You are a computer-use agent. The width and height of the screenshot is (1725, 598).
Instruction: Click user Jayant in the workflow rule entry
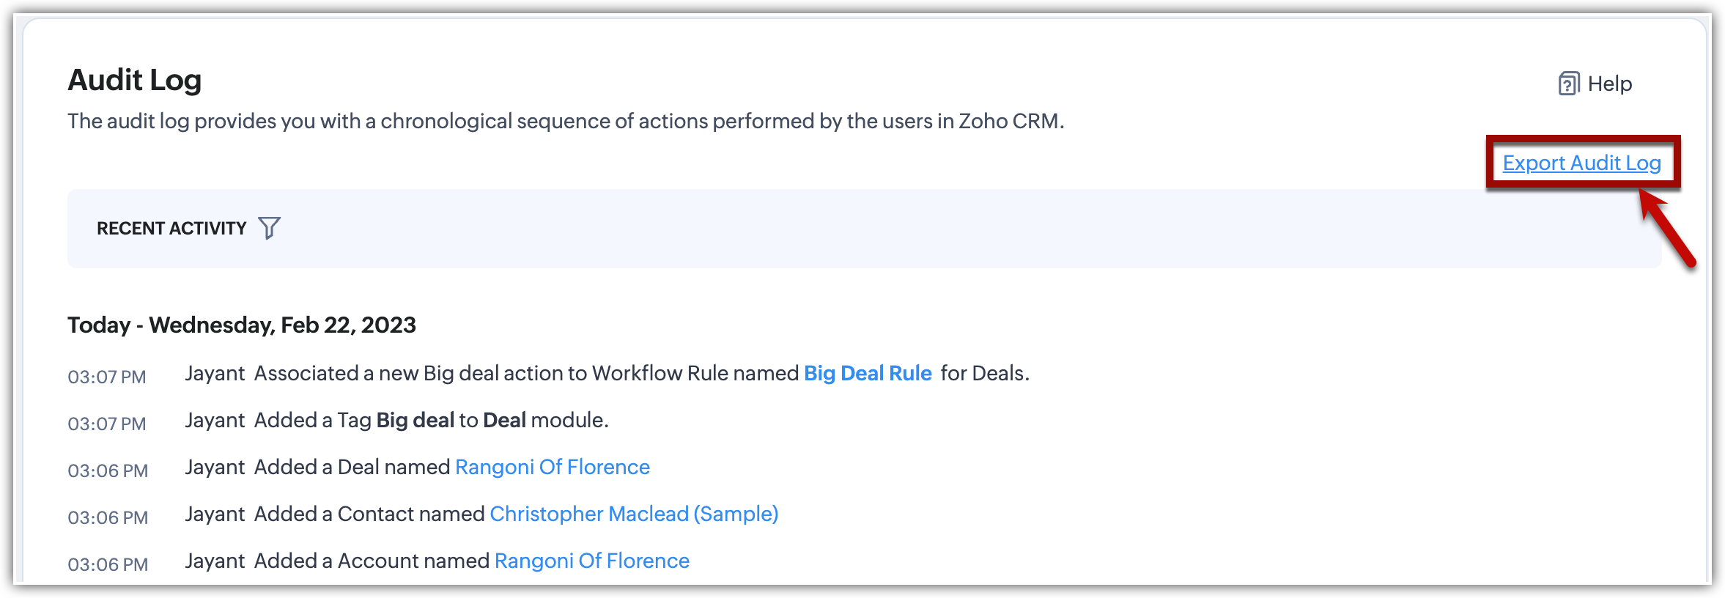(x=214, y=374)
